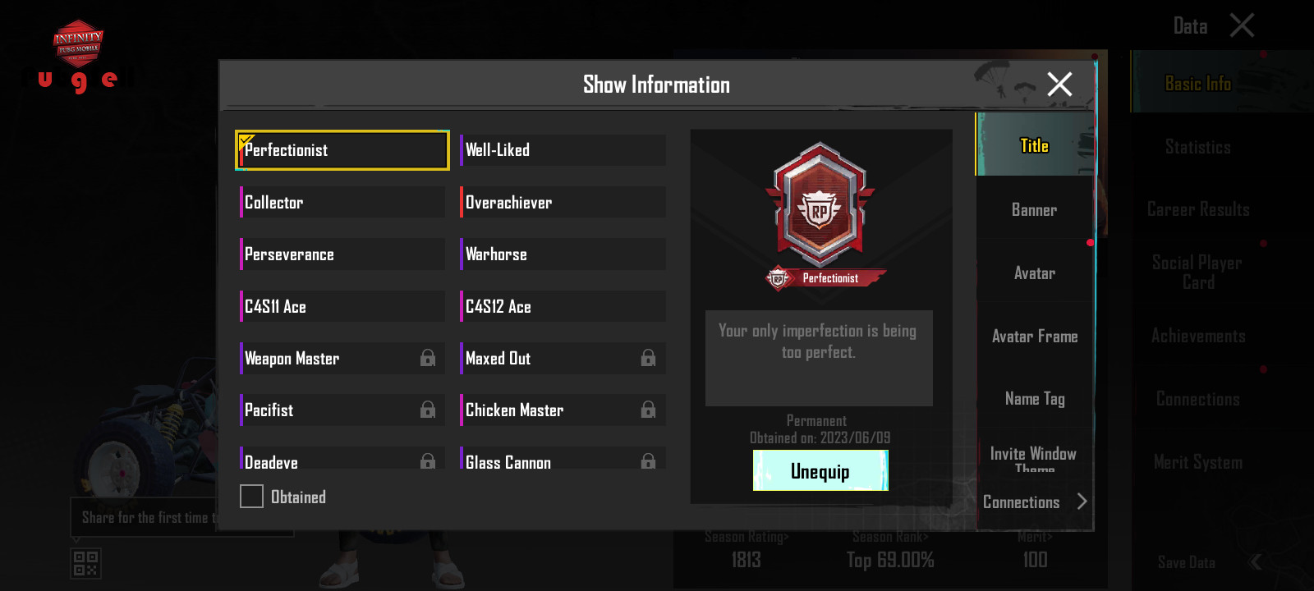Image resolution: width=1314 pixels, height=591 pixels.
Task: Collapse the side panel arrow near Save Data
Action: (1255, 562)
